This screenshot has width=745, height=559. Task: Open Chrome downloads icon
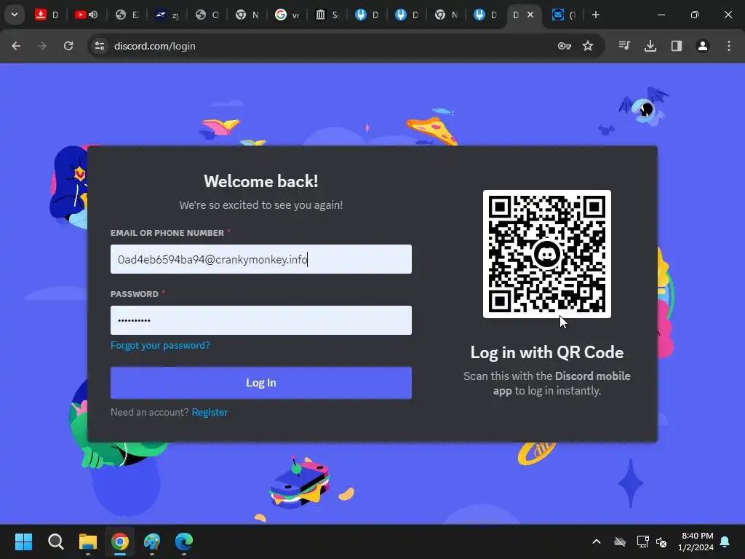650,46
